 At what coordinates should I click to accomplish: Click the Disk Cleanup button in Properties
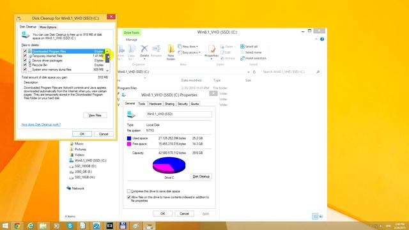pyautogui.click(x=201, y=176)
